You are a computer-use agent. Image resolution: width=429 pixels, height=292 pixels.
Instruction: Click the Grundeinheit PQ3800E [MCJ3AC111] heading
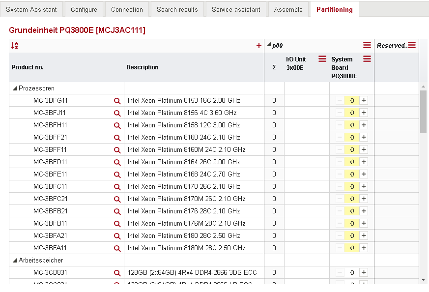77,30
